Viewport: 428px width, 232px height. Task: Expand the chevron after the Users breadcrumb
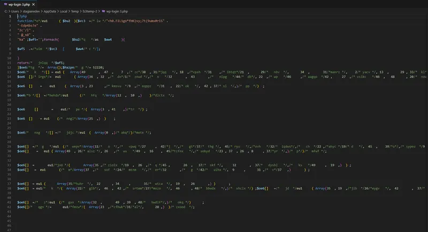(x=21, y=11)
